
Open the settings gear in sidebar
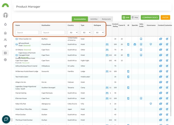tap(5, 60)
